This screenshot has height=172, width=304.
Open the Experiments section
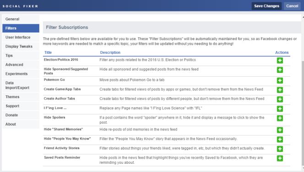[x=21, y=73]
